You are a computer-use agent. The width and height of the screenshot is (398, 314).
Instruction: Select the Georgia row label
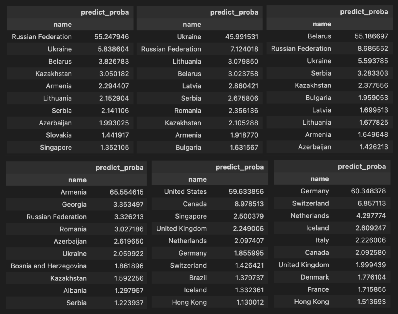point(74,204)
